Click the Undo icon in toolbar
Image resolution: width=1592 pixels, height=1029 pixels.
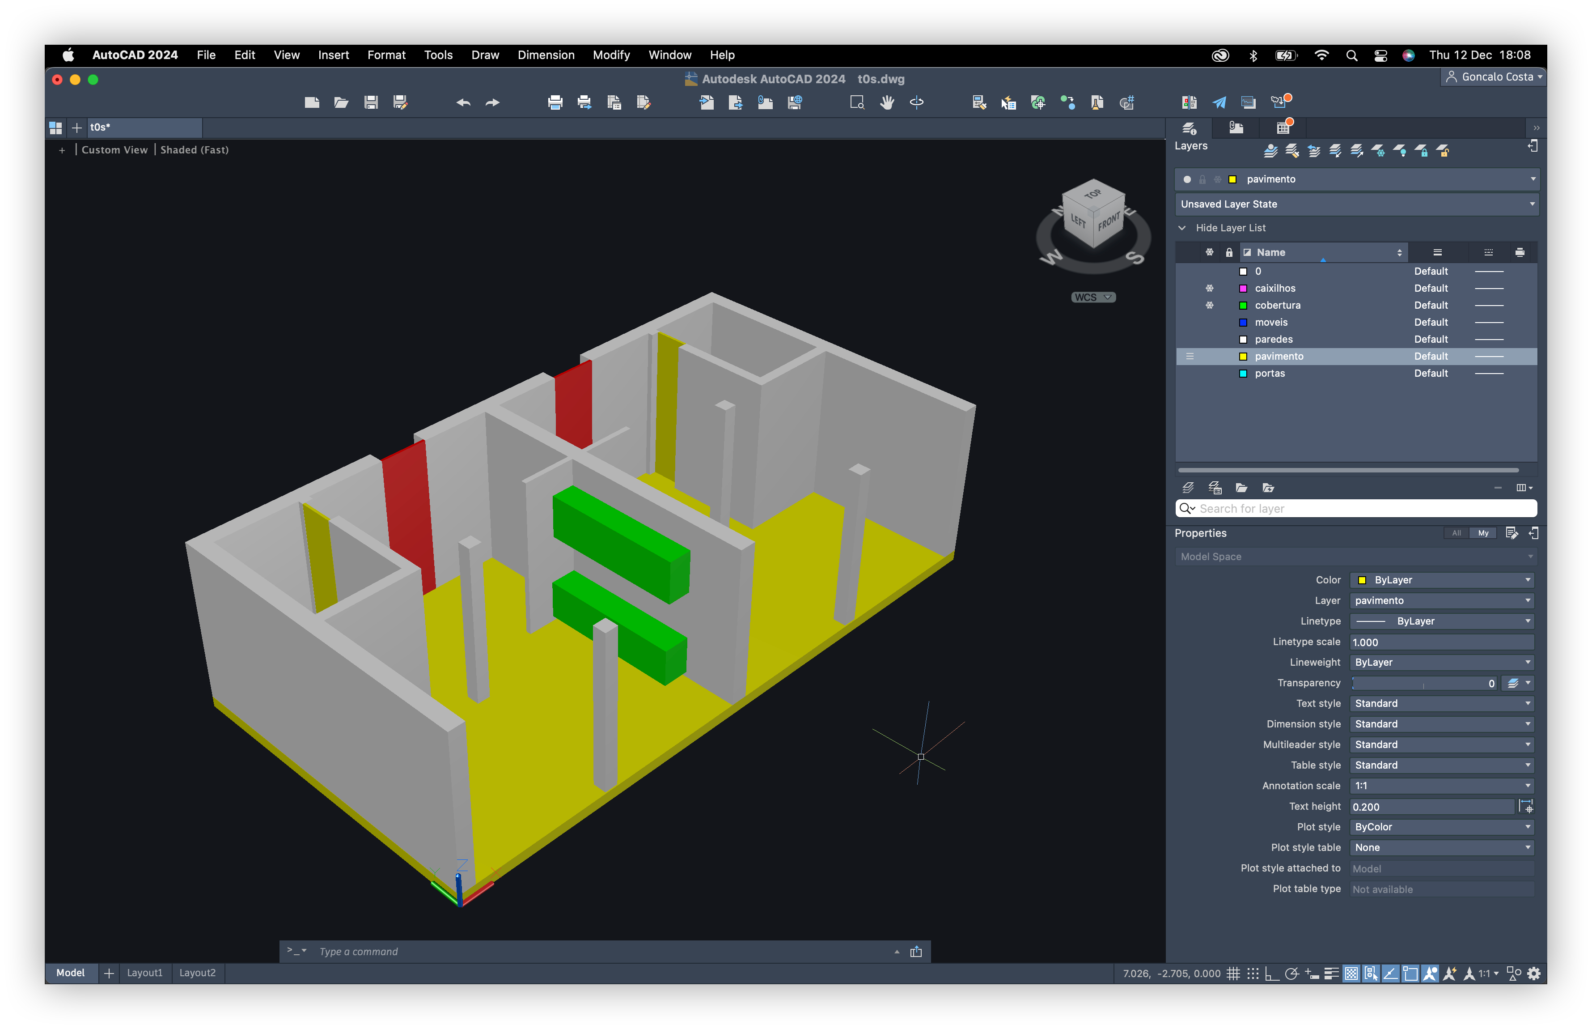click(461, 102)
